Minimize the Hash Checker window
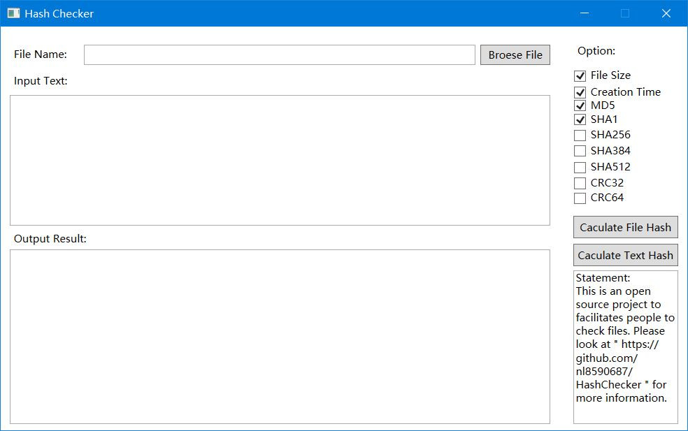 click(585, 13)
